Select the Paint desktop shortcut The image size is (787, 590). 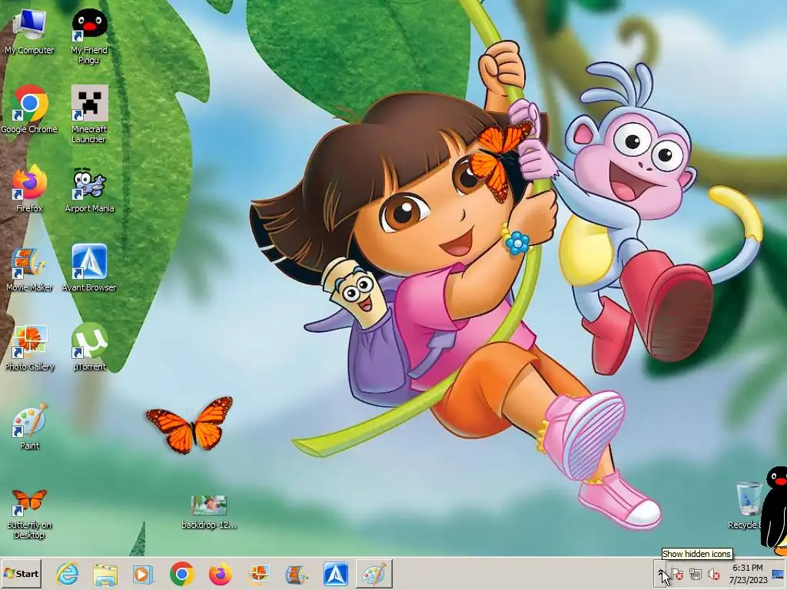(x=29, y=426)
